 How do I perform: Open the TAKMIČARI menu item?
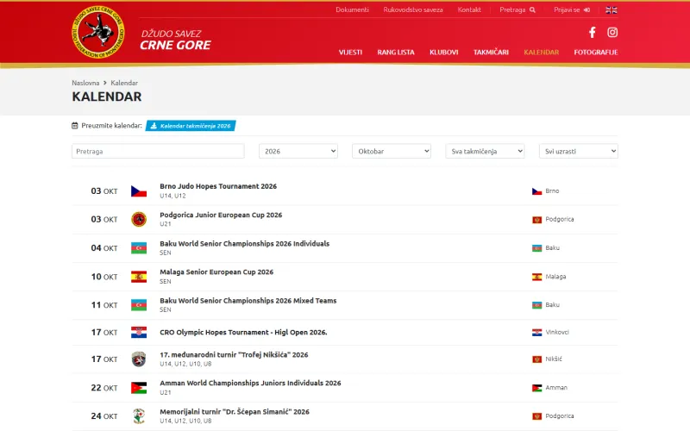pos(491,53)
